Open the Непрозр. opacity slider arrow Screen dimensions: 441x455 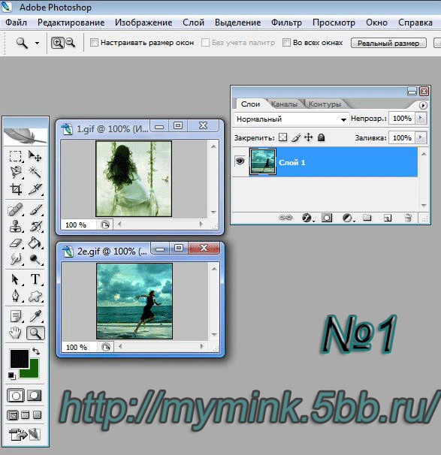point(420,118)
